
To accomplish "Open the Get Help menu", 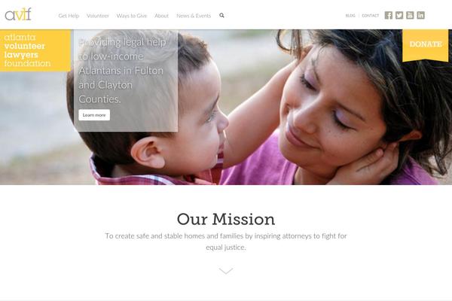I will [x=69, y=16].
